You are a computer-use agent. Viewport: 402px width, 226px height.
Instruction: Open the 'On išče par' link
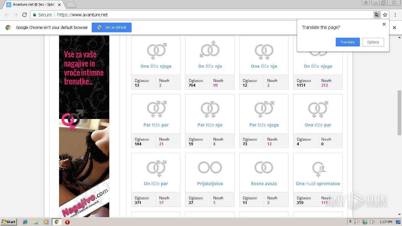(x=156, y=184)
